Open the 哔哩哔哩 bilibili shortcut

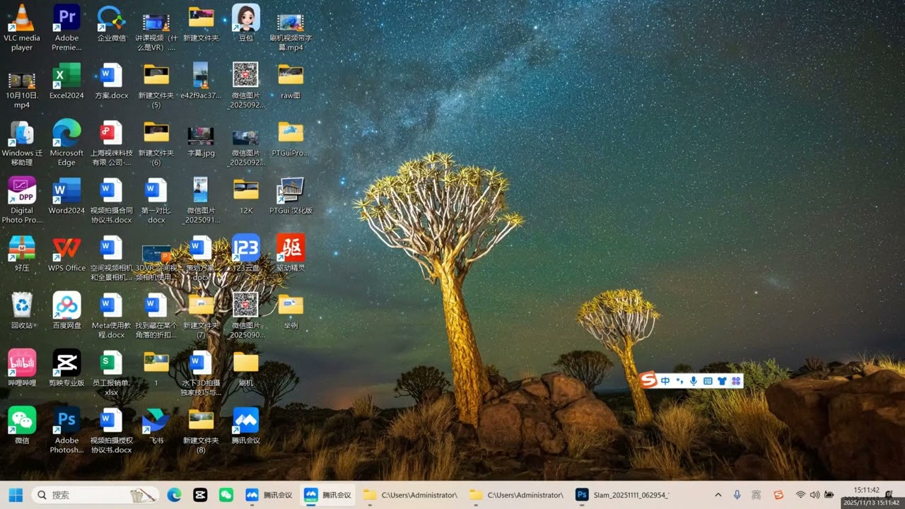[x=22, y=368]
